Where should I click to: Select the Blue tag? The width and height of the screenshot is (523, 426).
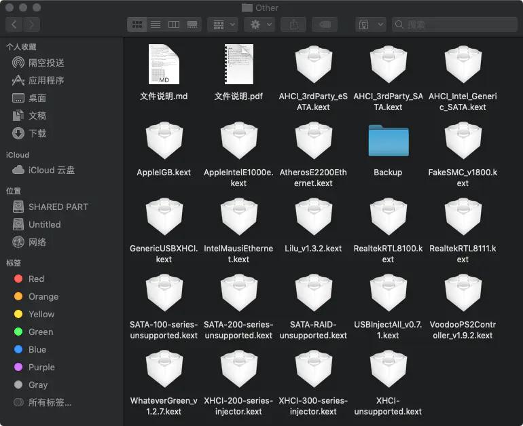click(30, 350)
